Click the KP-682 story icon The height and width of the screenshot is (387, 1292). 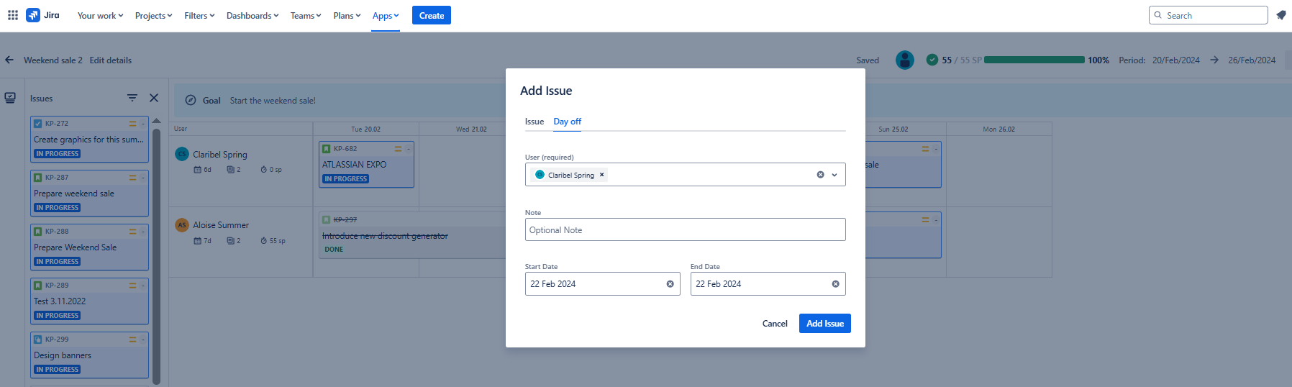[327, 149]
